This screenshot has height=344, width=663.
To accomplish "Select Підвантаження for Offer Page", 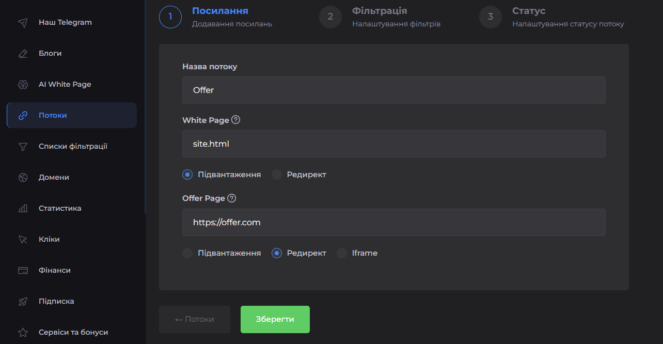I will pyautogui.click(x=187, y=253).
